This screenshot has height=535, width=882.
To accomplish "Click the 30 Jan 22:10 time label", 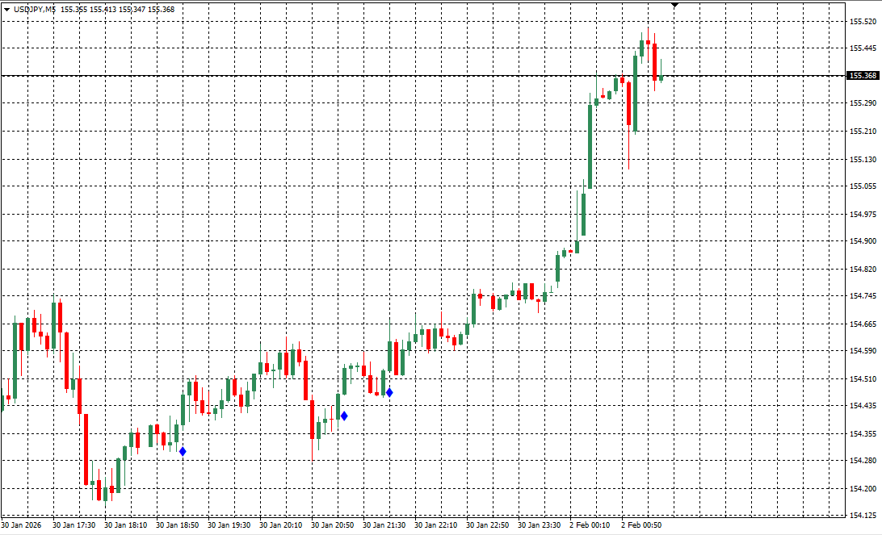I will pyautogui.click(x=435, y=525).
